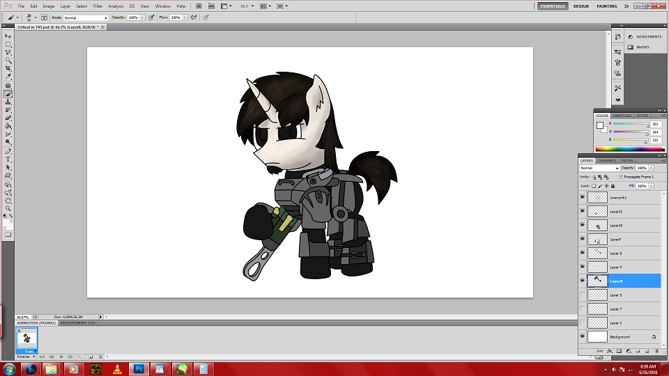Open the frame delay 0 sec dropdown
669x376 pixels.
[x=29, y=351]
